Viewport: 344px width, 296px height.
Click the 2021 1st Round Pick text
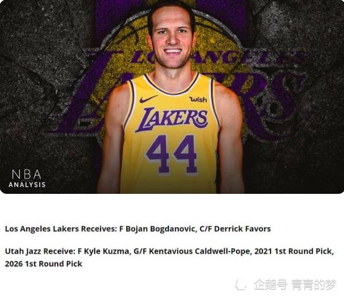[x=294, y=252]
